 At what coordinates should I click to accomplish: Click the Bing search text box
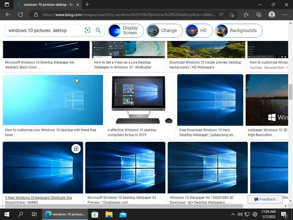pos(45,30)
